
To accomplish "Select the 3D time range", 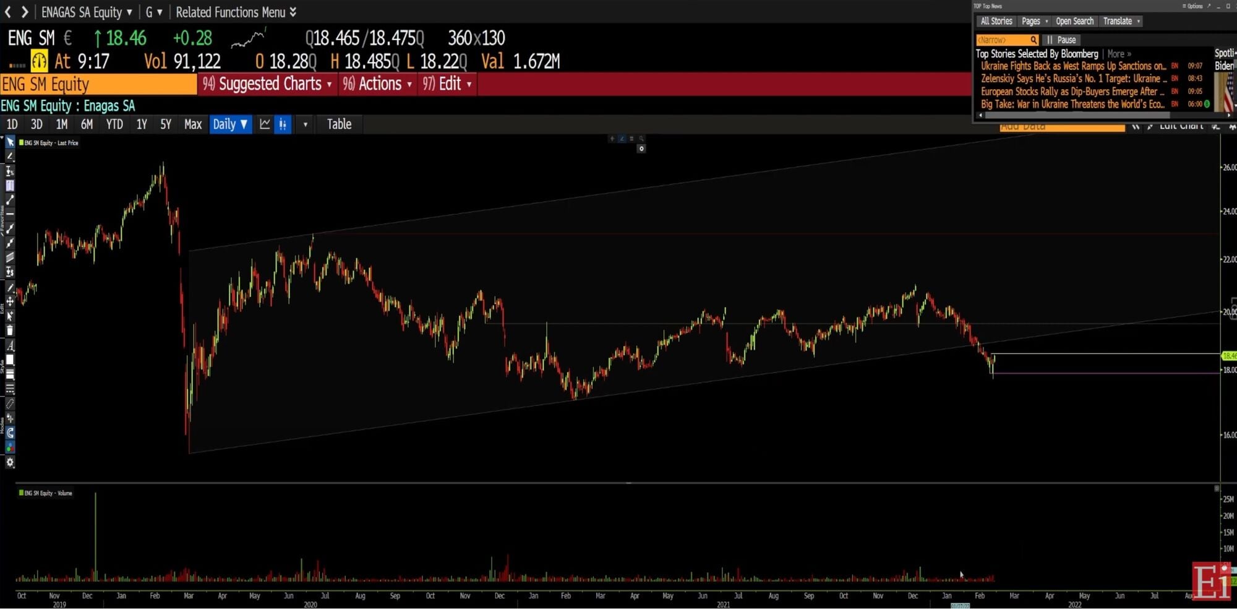I will (x=36, y=124).
